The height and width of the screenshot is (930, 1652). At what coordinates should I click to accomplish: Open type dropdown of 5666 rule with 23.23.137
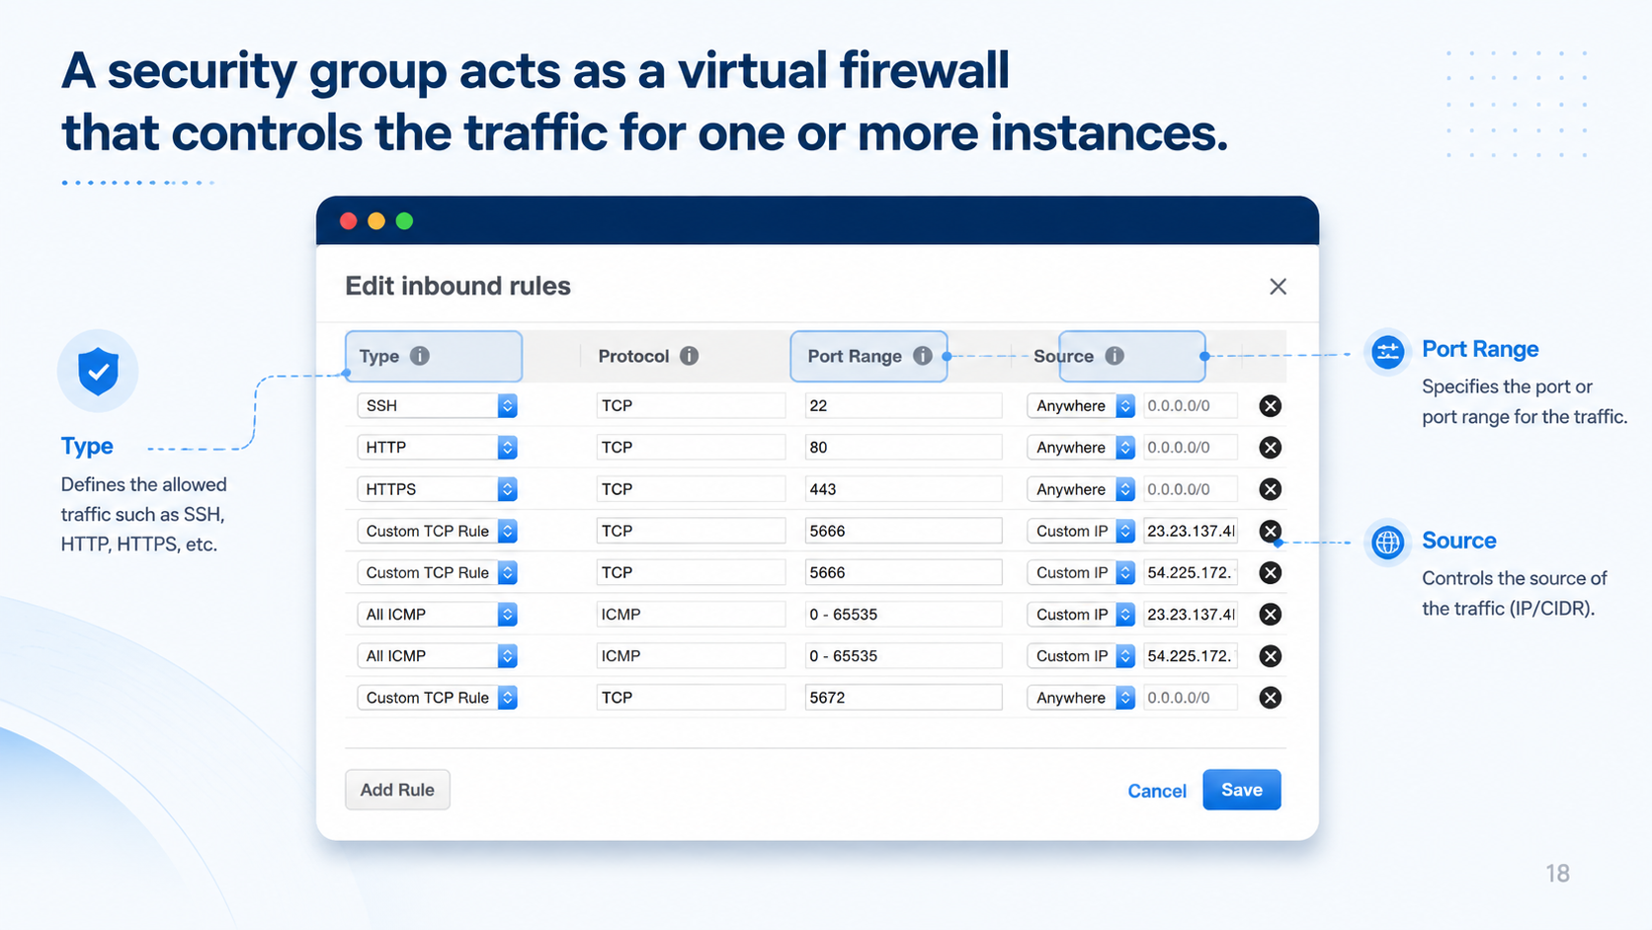point(437,531)
